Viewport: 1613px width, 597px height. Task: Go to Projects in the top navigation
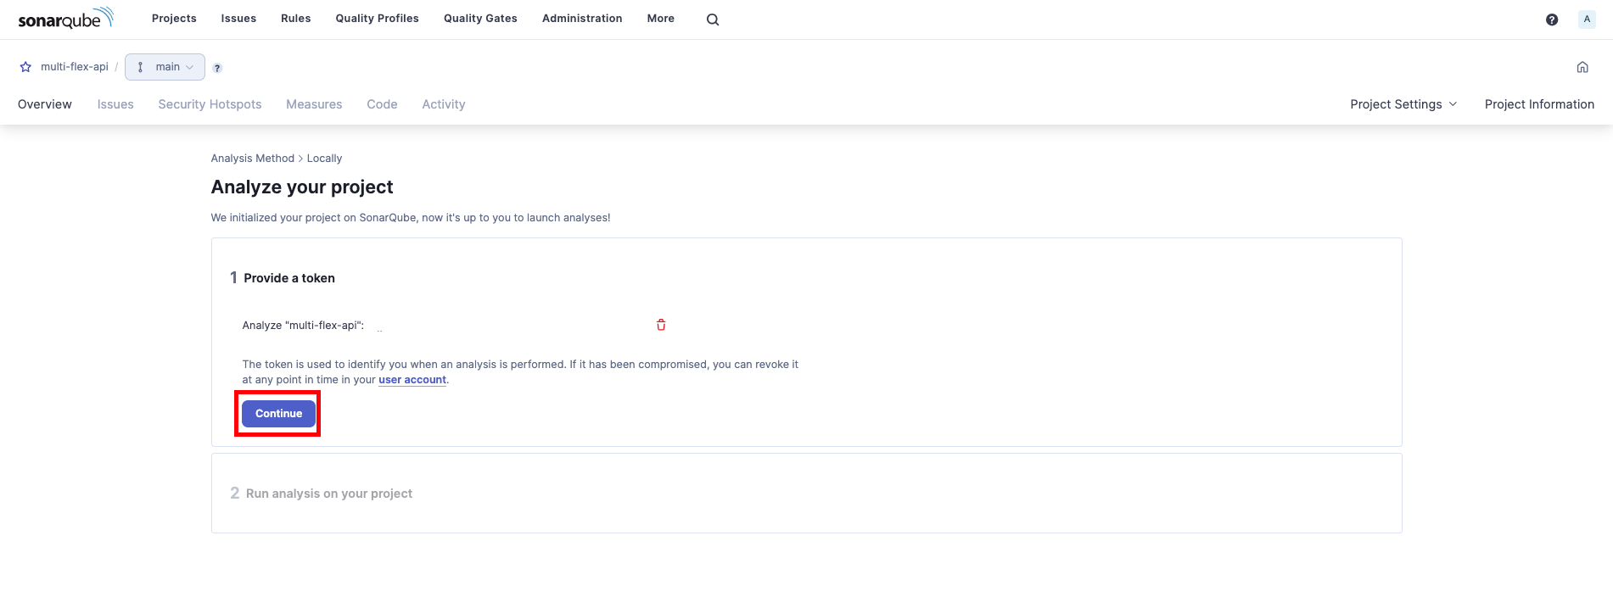click(174, 19)
